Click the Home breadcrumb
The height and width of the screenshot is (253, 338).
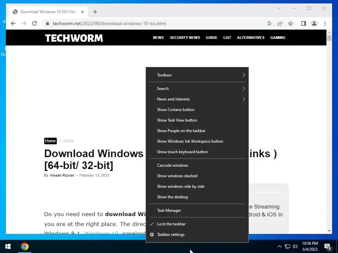click(x=51, y=141)
